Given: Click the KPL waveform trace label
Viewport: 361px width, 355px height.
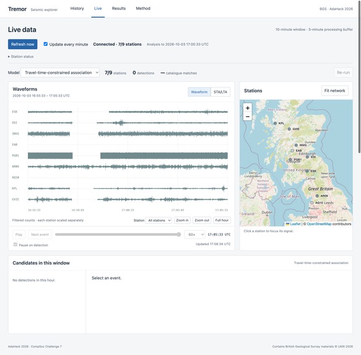Looking at the screenshot, I should click(x=15, y=188).
